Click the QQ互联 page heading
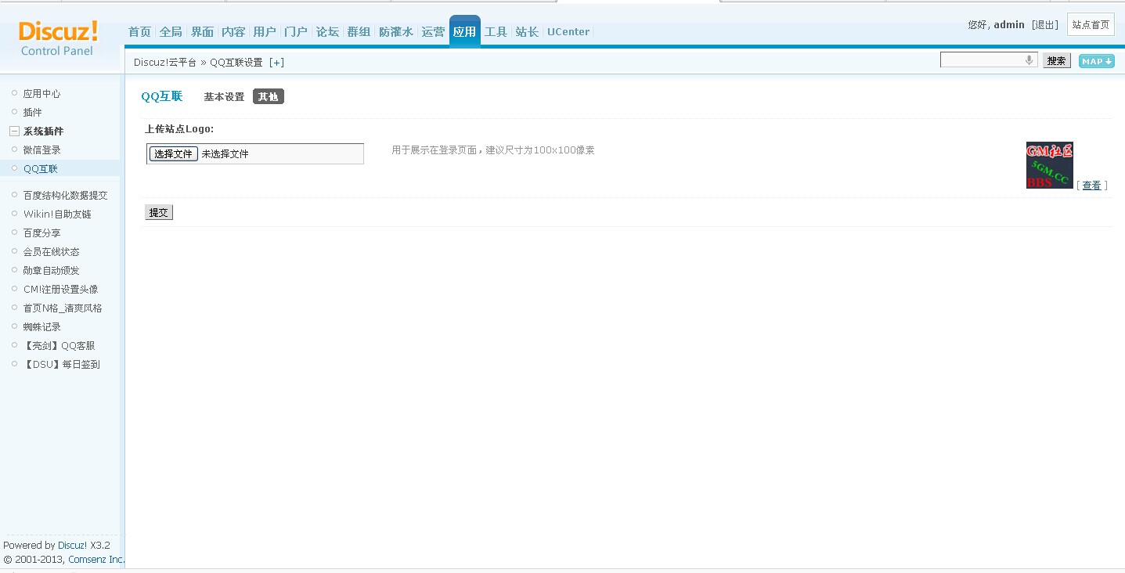Screen dimensions: 1125x573 pyautogui.click(x=162, y=96)
